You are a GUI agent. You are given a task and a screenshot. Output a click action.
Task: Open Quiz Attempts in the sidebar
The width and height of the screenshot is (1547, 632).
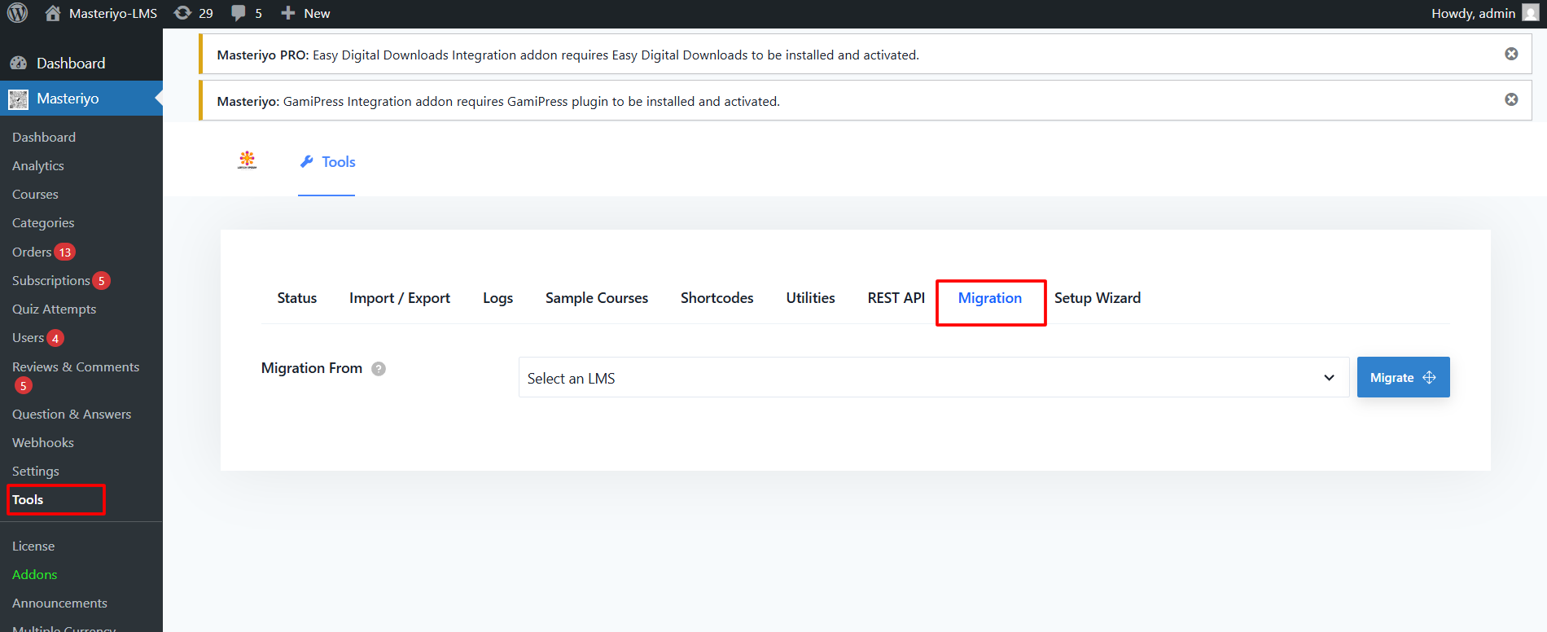(54, 309)
